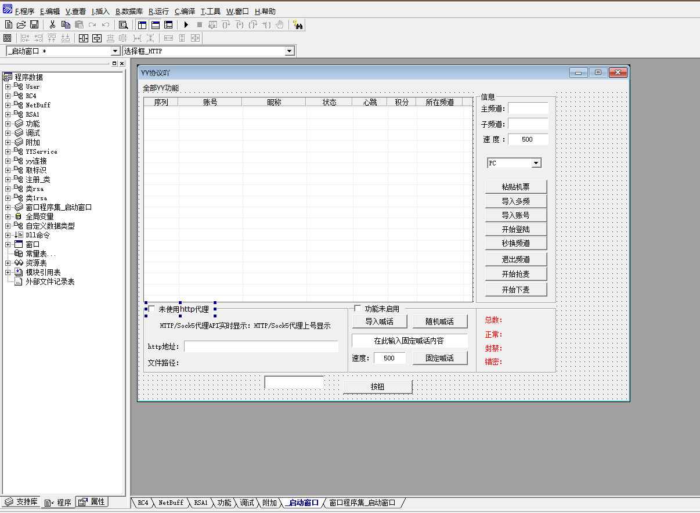Expand the 模块引用表 tree node
The image size is (700, 513).
click(8, 272)
